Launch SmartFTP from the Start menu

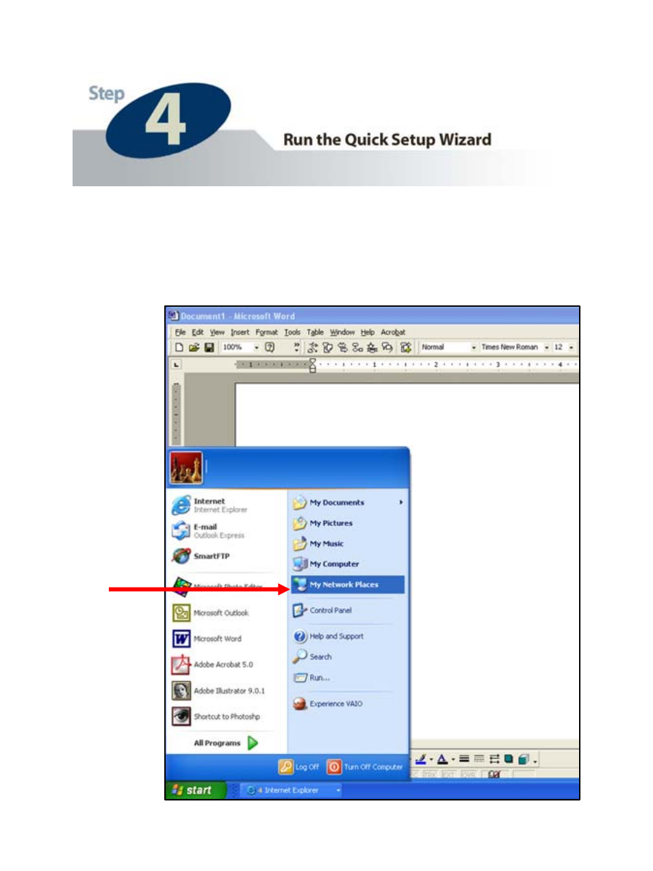point(201,556)
